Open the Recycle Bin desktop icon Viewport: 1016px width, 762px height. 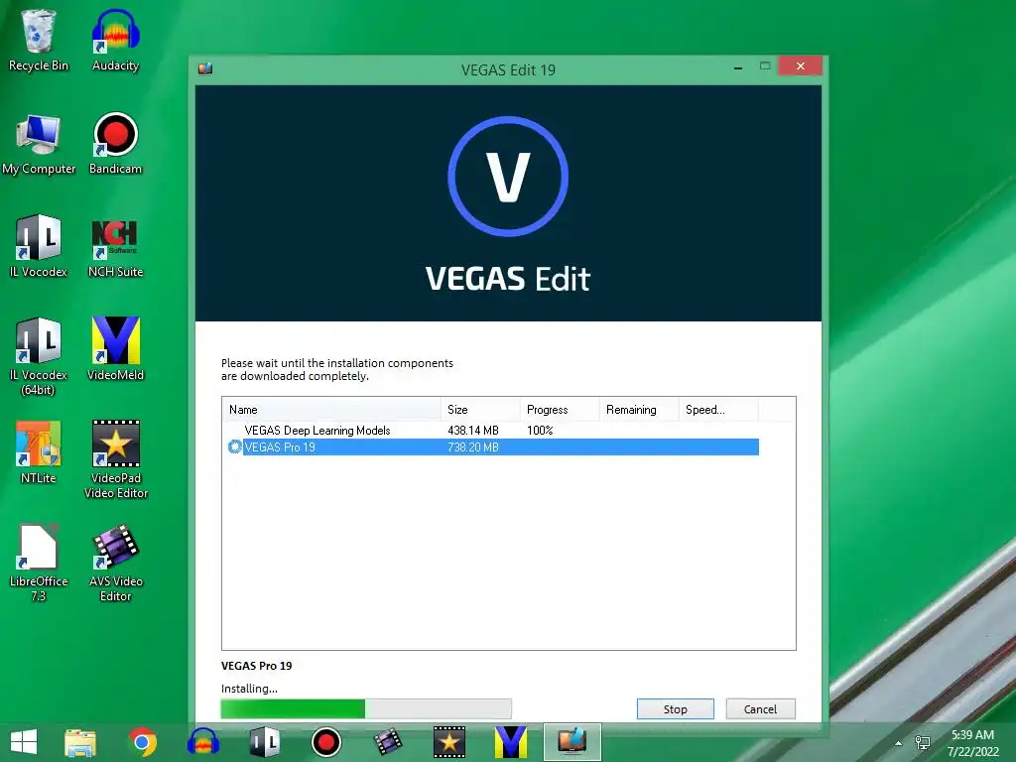pyautogui.click(x=38, y=39)
